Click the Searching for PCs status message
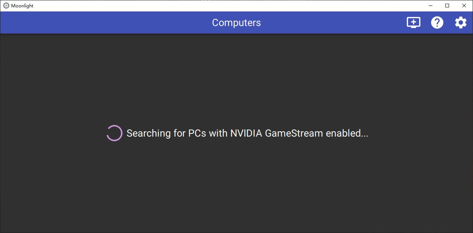 (248, 133)
